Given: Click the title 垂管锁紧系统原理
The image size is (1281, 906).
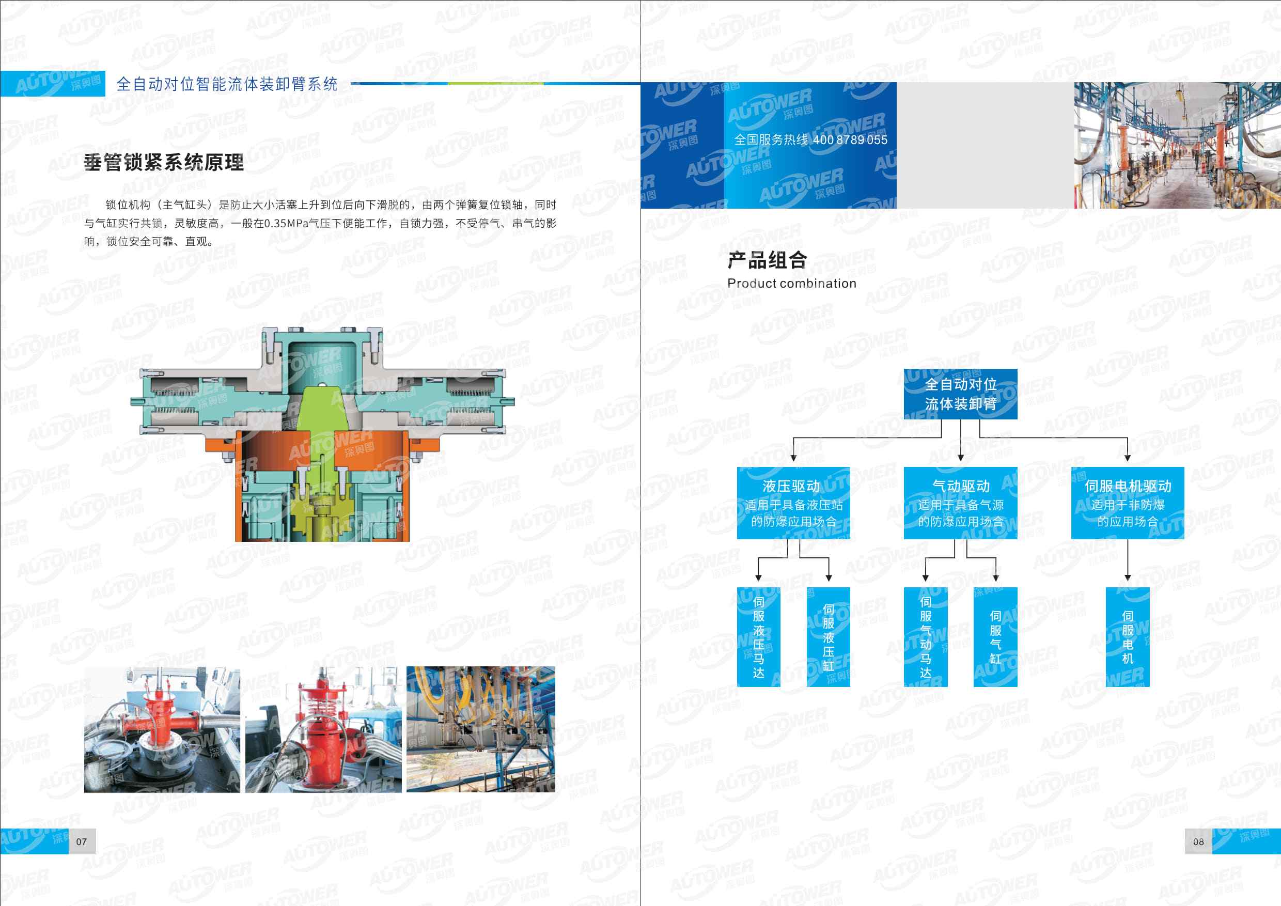Looking at the screenshot, I should click(163, 162).
